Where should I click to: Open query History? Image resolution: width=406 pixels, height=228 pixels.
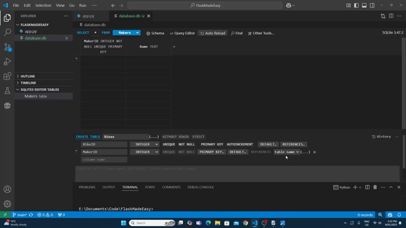click(x=381, y=137)
